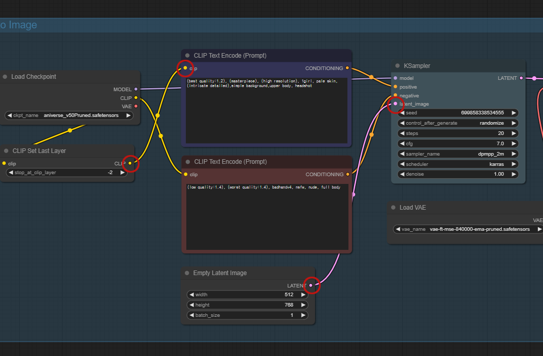
Task: Collapse the KSampler node using its title dot
Action: pos(397,65)
